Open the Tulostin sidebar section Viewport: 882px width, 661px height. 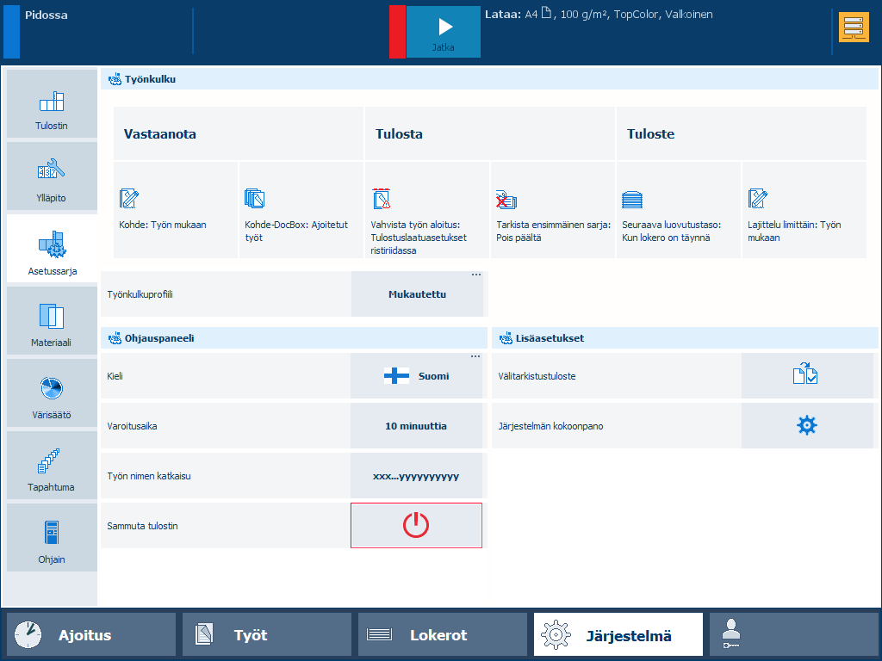tap(52, 104)
